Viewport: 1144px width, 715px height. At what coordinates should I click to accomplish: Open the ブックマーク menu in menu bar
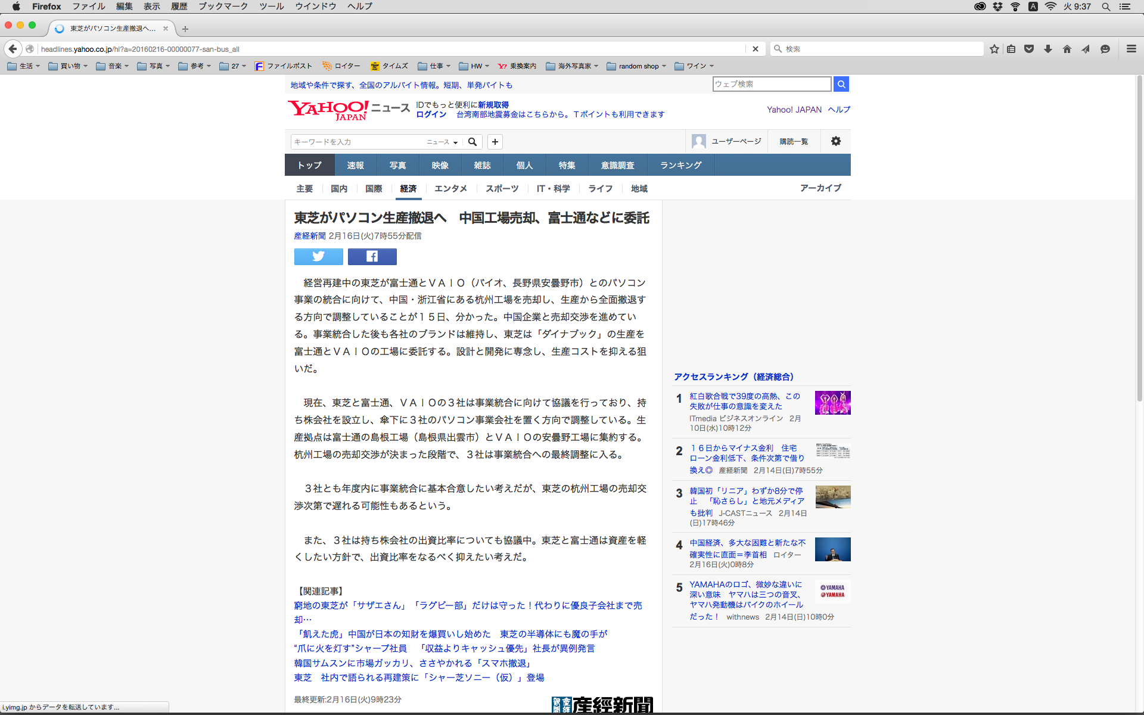223,7
